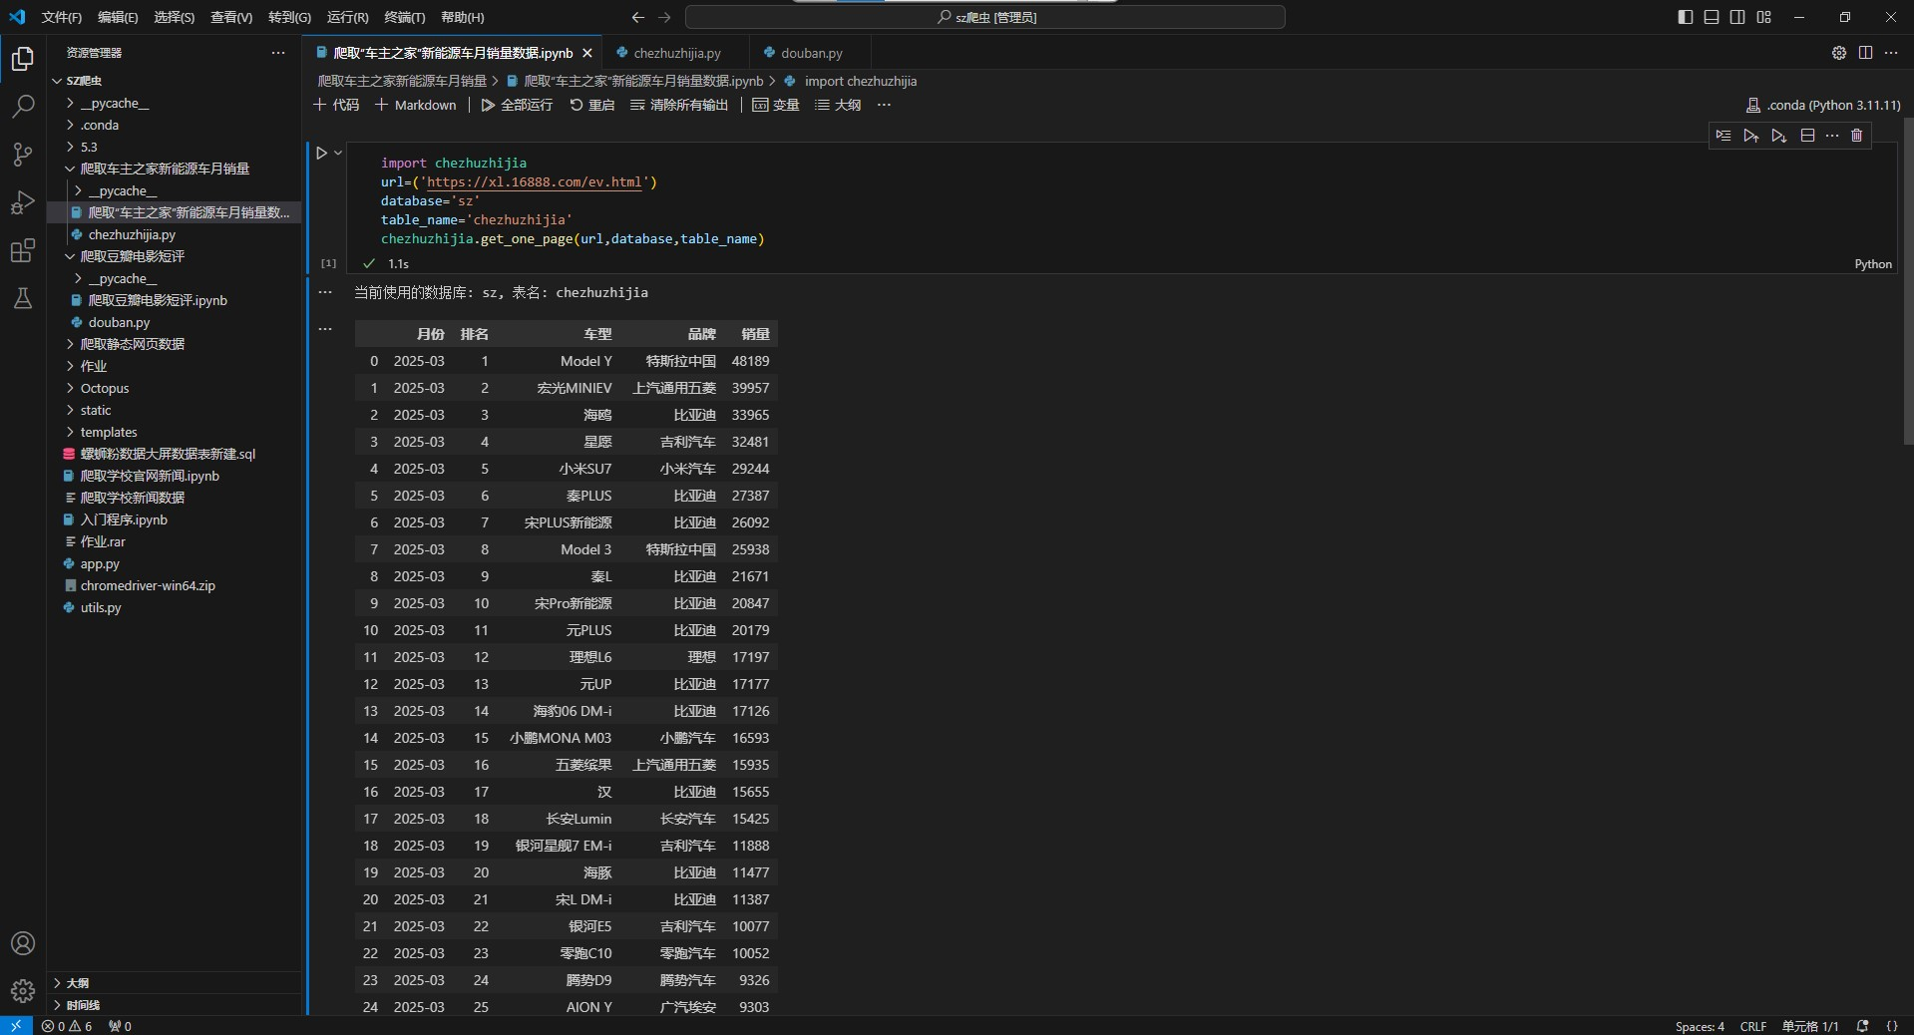Delete the cell with trash icon
Viewport: 1914px width, 1035px height.
click(x=1856, y=136)
